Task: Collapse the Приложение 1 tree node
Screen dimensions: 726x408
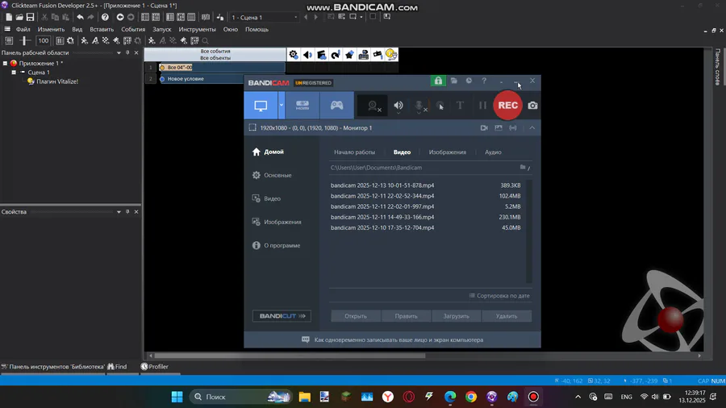Action: (x=5, y=64)
